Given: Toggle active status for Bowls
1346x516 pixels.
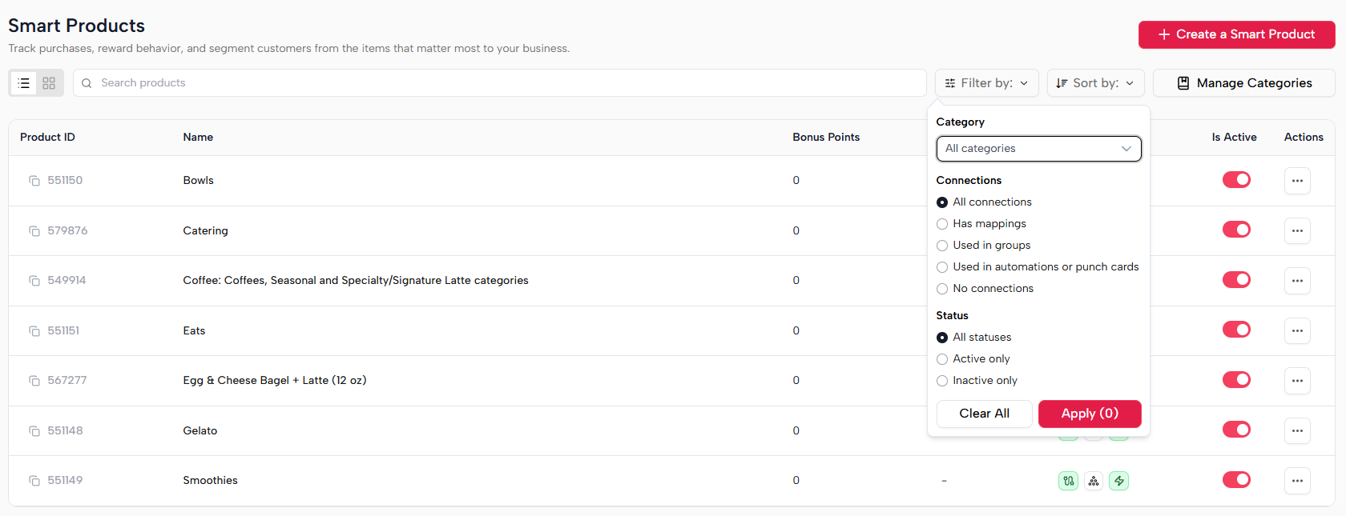Looking at the screenshot, I should 1236,180.
